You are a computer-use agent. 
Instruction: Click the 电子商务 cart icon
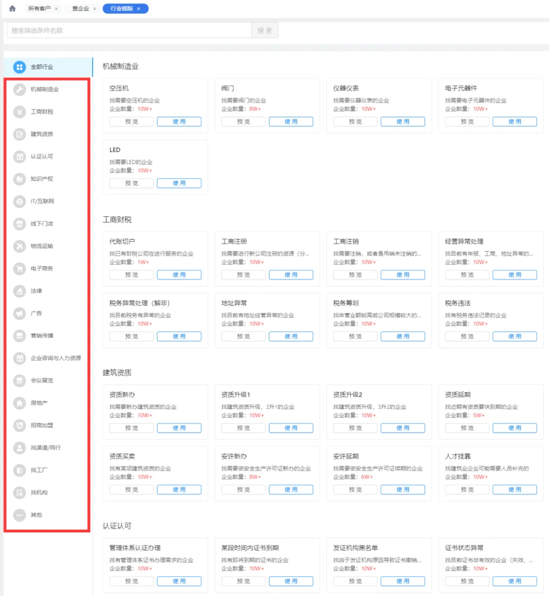[x=19, y=269]
